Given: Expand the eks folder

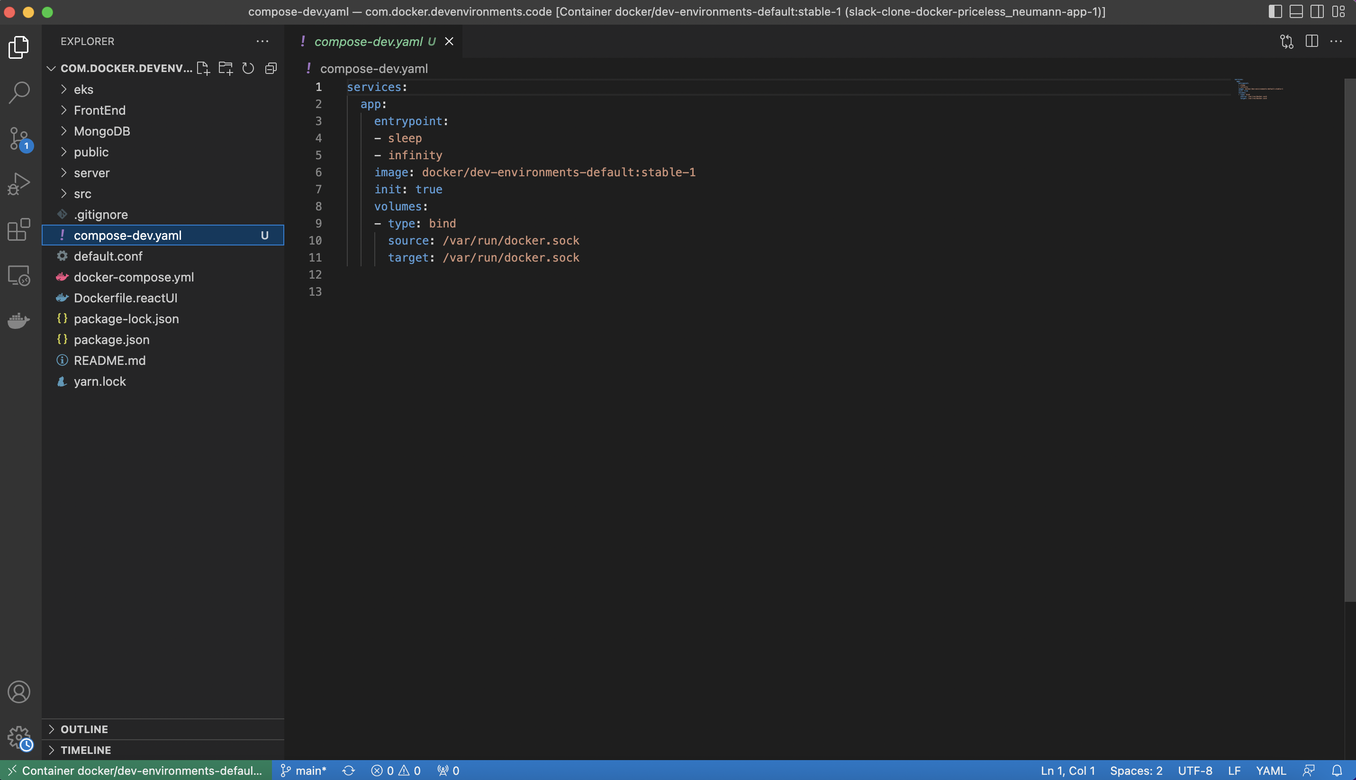Looking at the screenshot, I should tap(163, 90).
